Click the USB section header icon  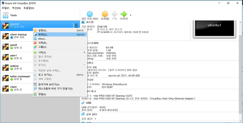(83, 103)
